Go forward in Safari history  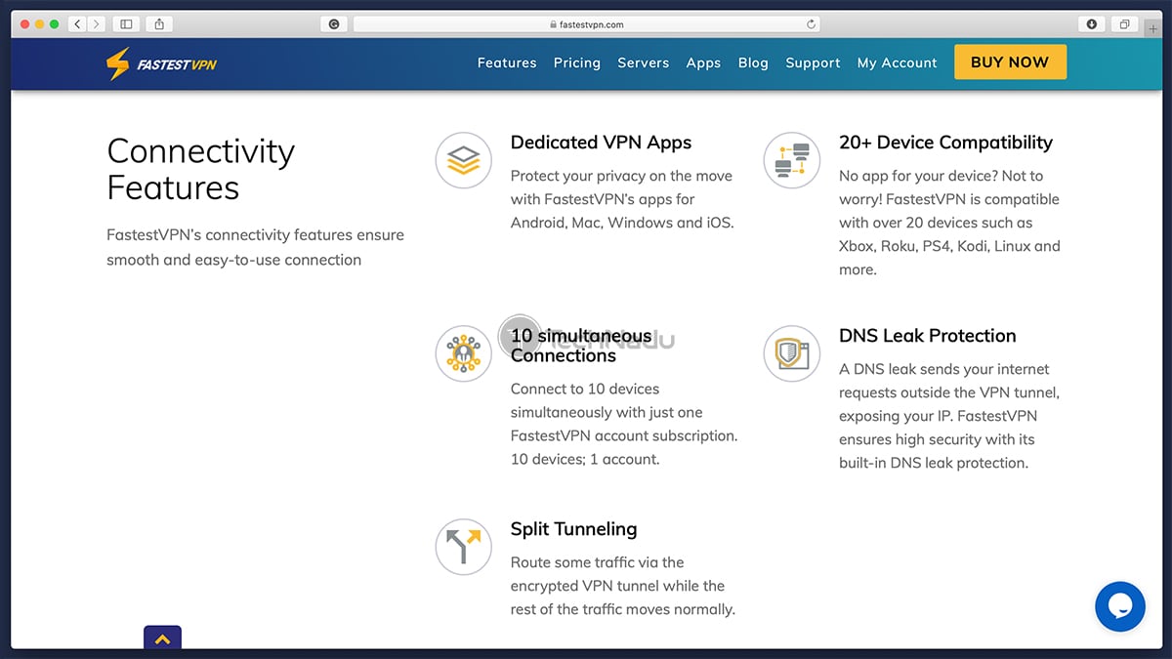tap(96, 24)
